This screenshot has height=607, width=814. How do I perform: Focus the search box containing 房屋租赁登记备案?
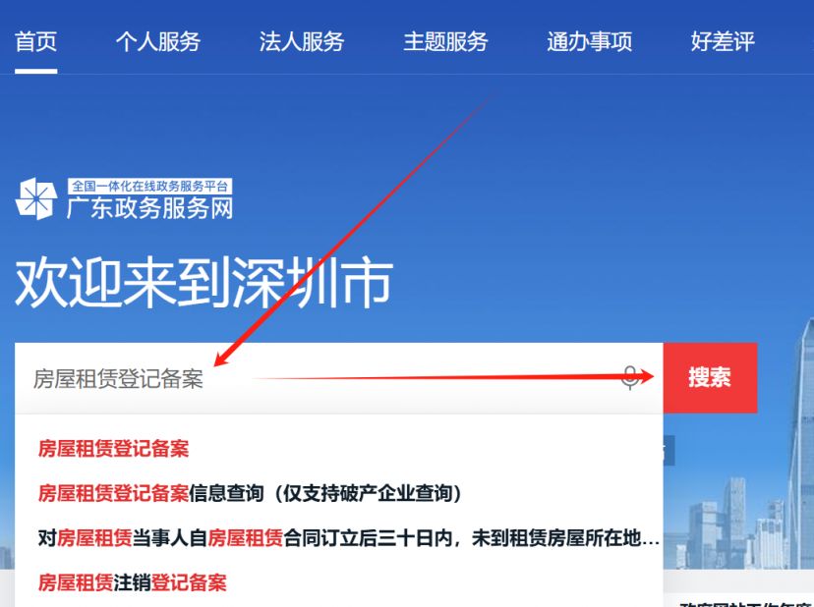[x=338, y=378]
